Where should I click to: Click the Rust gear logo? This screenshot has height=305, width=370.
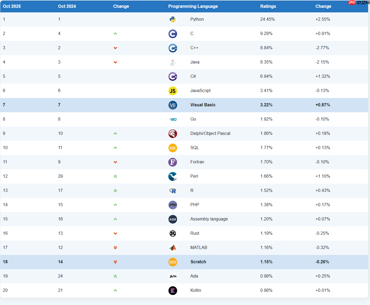173,233
